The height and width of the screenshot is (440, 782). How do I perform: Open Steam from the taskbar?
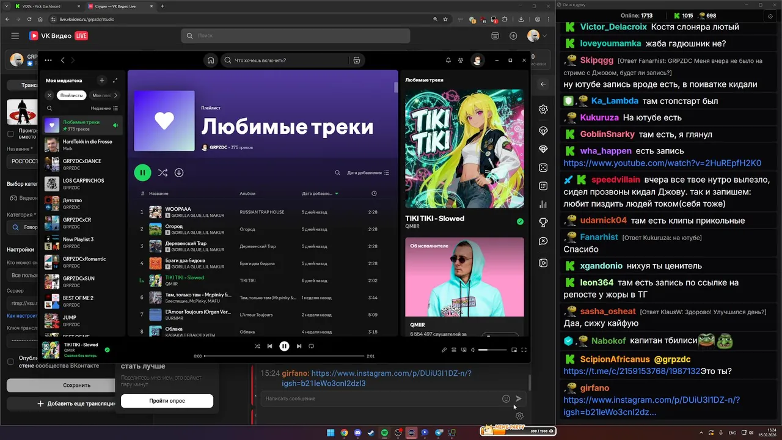371,433
